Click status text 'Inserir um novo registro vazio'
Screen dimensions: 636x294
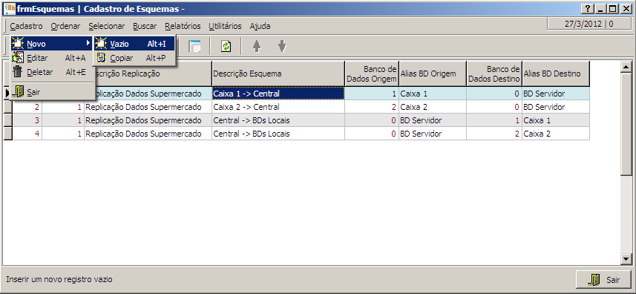tap(59, 279)
